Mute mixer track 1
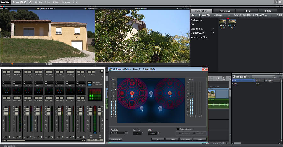 (9, 98)
